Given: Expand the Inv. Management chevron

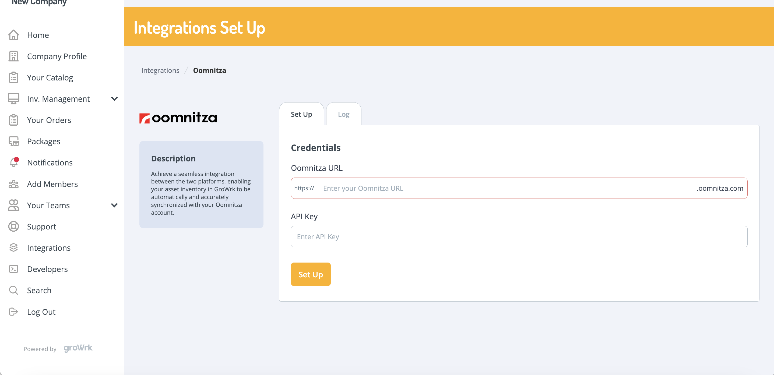Looking at the screenshot, I should (x=114, y=99).
